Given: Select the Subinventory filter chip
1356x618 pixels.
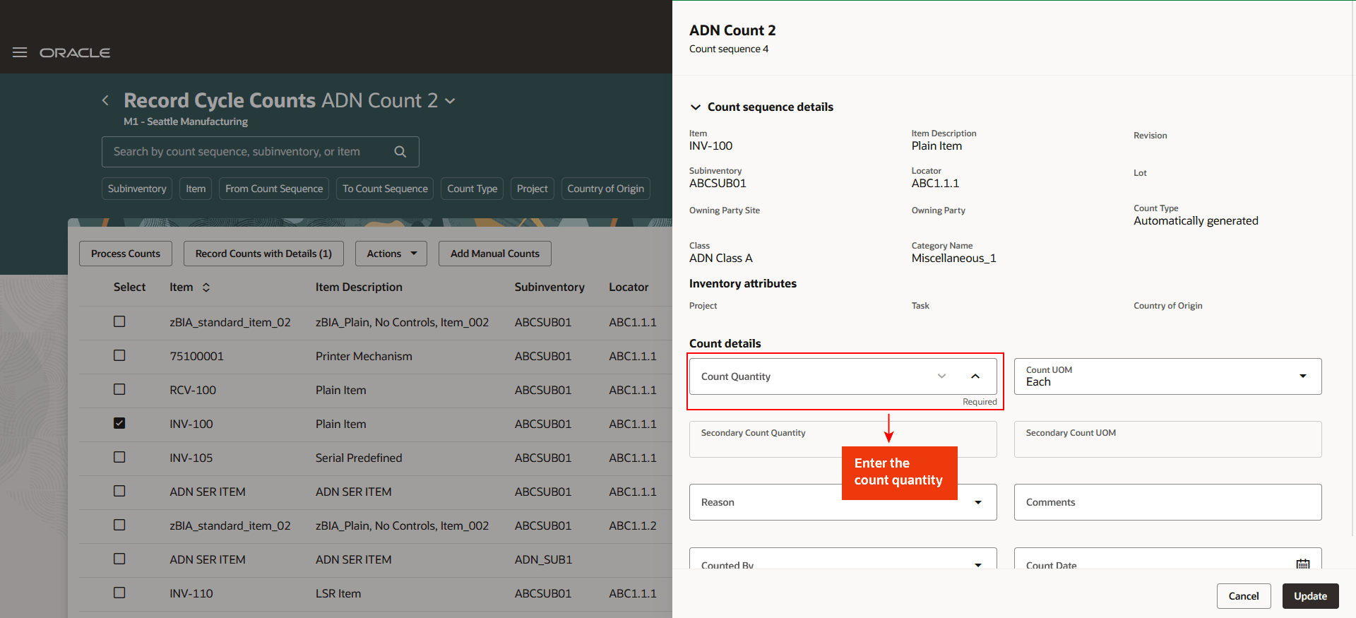Looking at the screenshot, I should [x=137, y=189].
